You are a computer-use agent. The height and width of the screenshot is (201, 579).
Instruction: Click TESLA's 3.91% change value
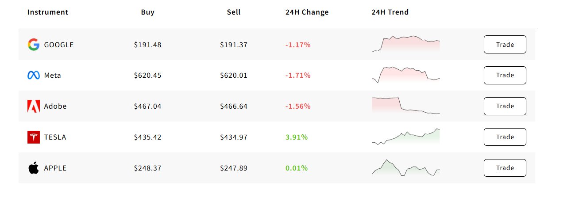pyautogui.click(x=297, y=137)
